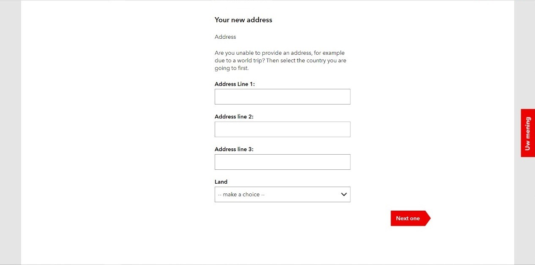Click the chevron arrow in Land dropdown

(x=344, y=195)
